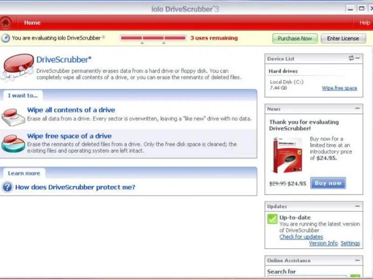This screenshot has width=373, height=279.
Task: Click the Buy now button
Action: pyautogui.click(x=328, y=183)
